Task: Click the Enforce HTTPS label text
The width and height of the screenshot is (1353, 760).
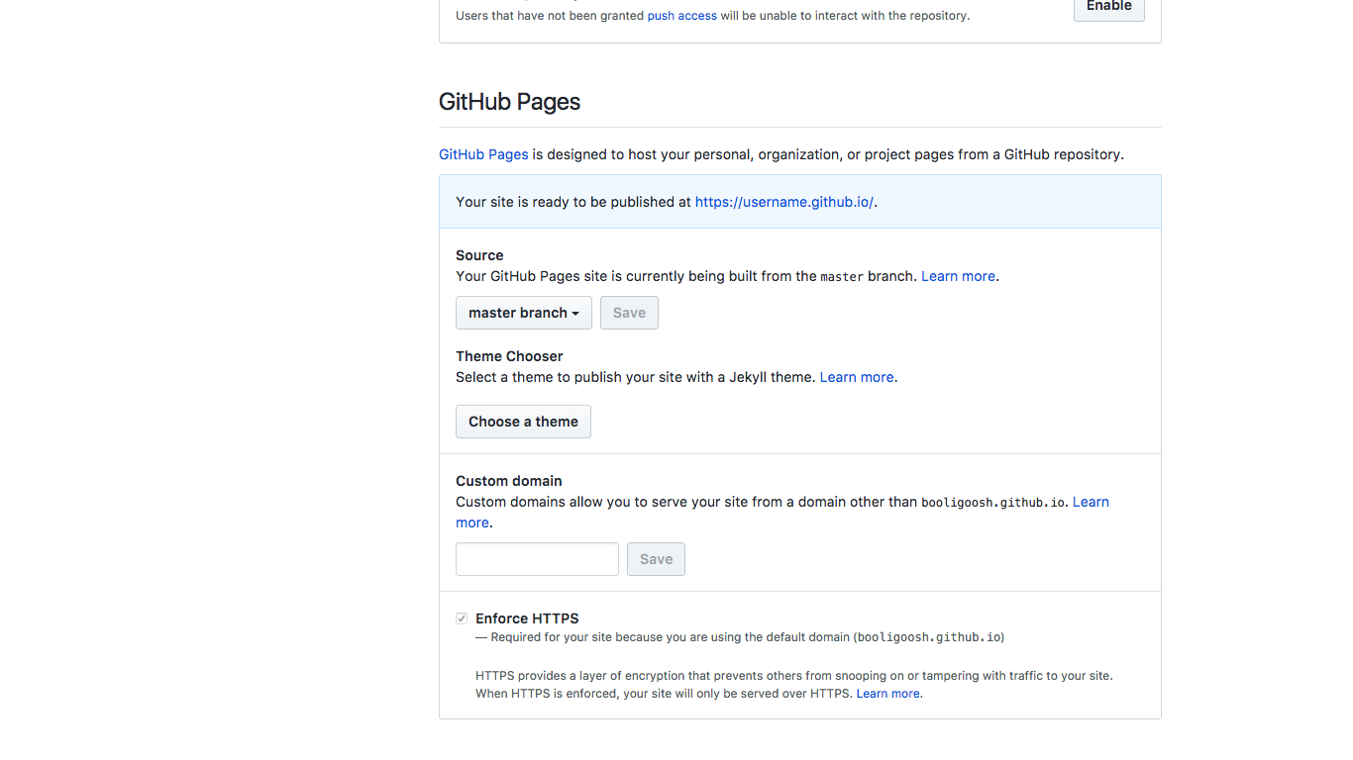Action: [x=527, y=618]
